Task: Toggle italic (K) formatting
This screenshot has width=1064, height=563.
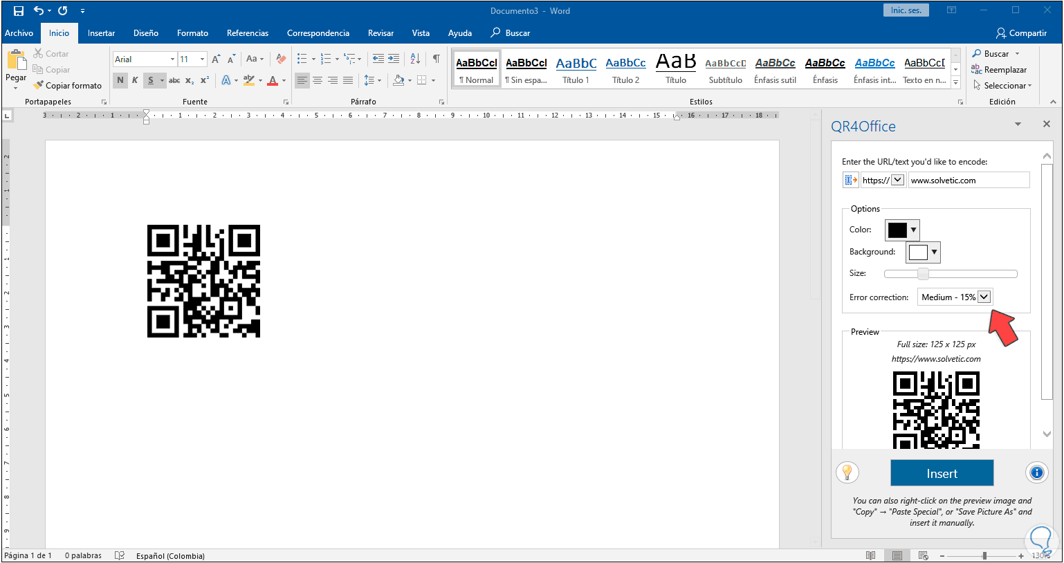Action: [135, 81]
